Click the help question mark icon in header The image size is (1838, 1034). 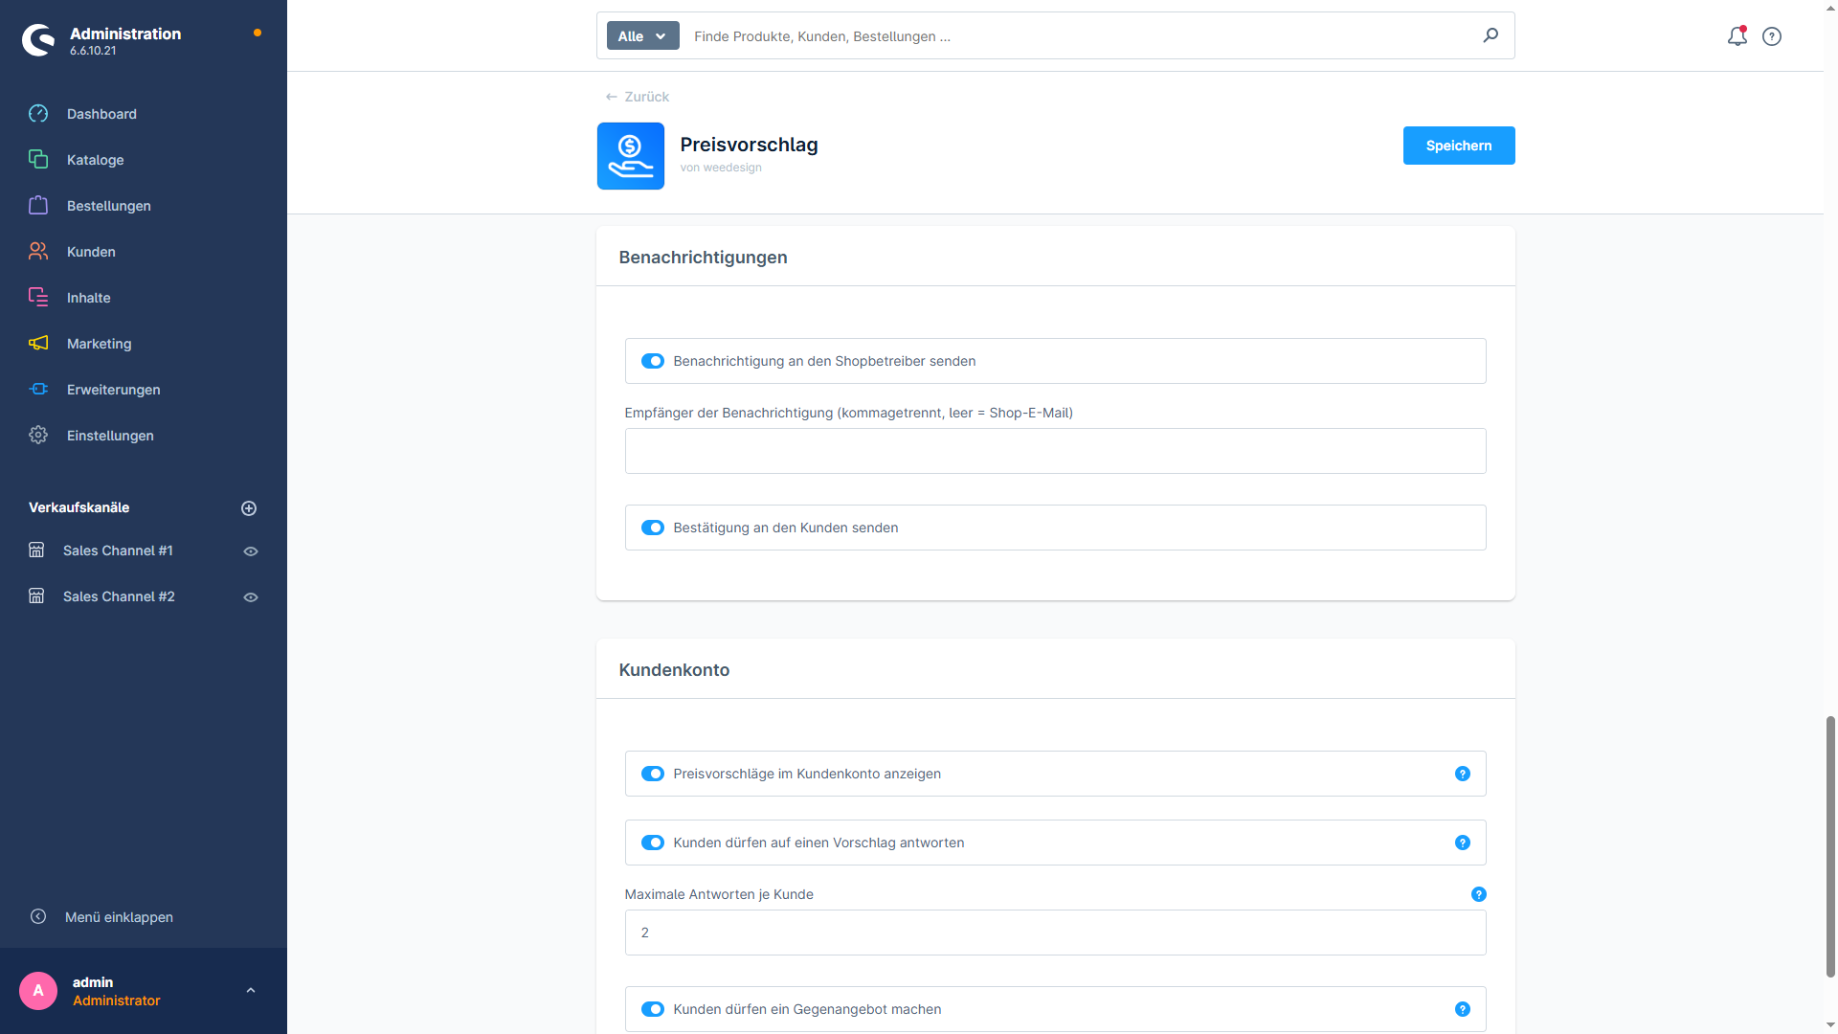(1772, 36)
